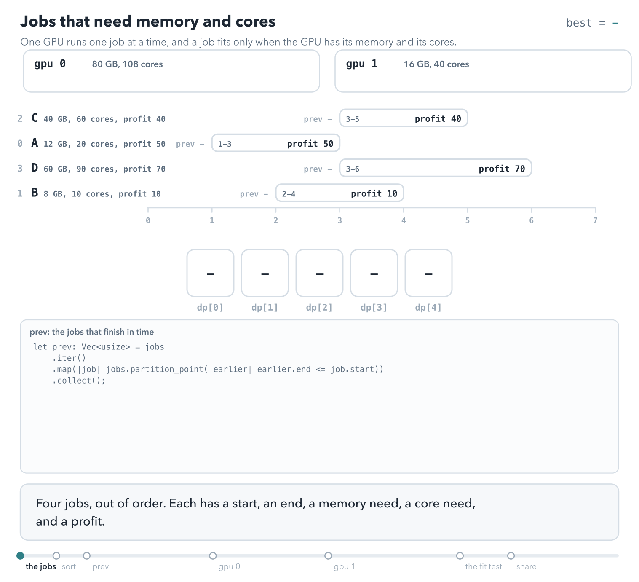Click job B bar 2–4 profit 10

tap(340, 193)
